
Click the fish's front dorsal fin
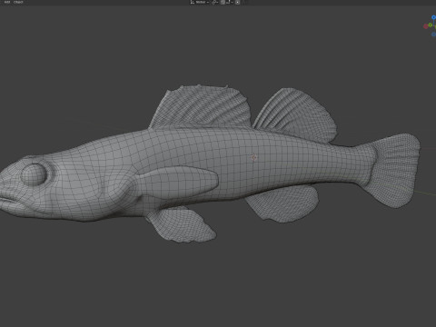202,107
